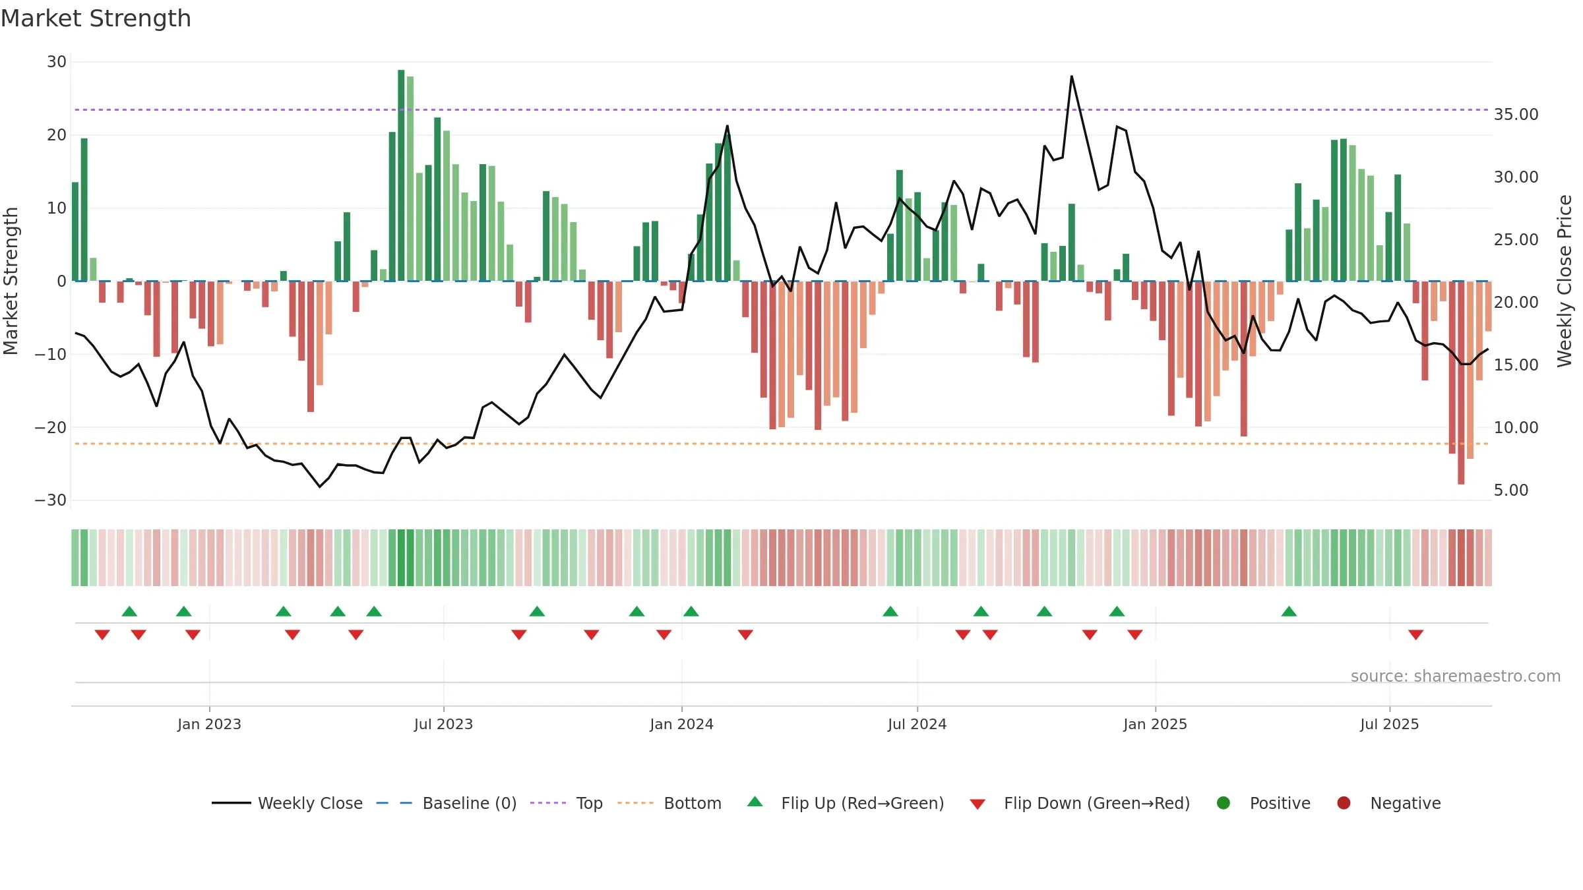Toggle the Weekly Close legend label

310,803
